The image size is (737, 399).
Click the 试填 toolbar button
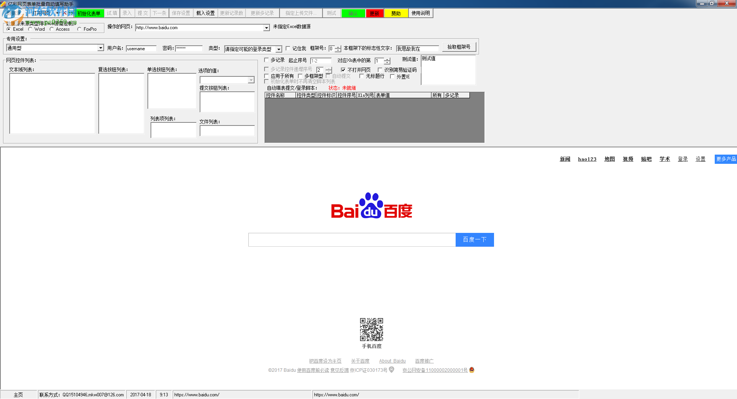(x=112, y=13)
